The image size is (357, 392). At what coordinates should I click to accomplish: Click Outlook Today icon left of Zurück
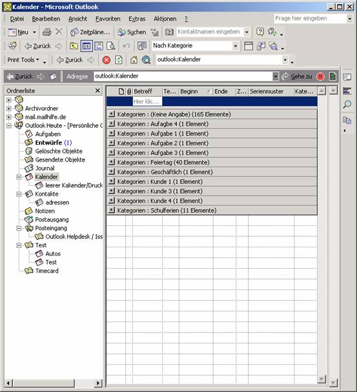[x=12, y=46]
